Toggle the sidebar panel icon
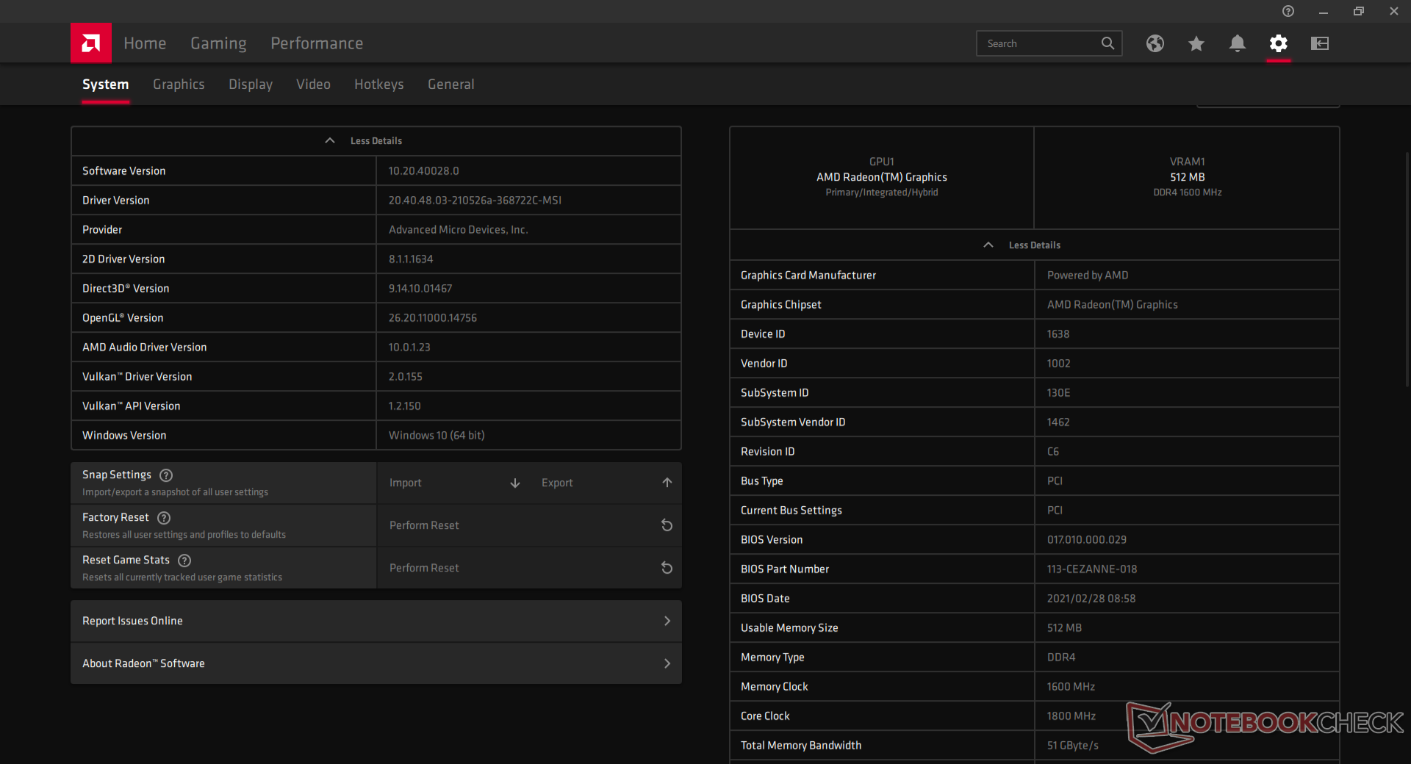Viewport: 1411px width, 764px height. (1320, 43)
